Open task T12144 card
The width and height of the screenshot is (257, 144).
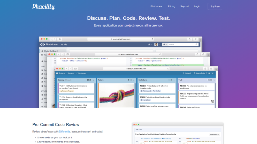coord(76,88)
